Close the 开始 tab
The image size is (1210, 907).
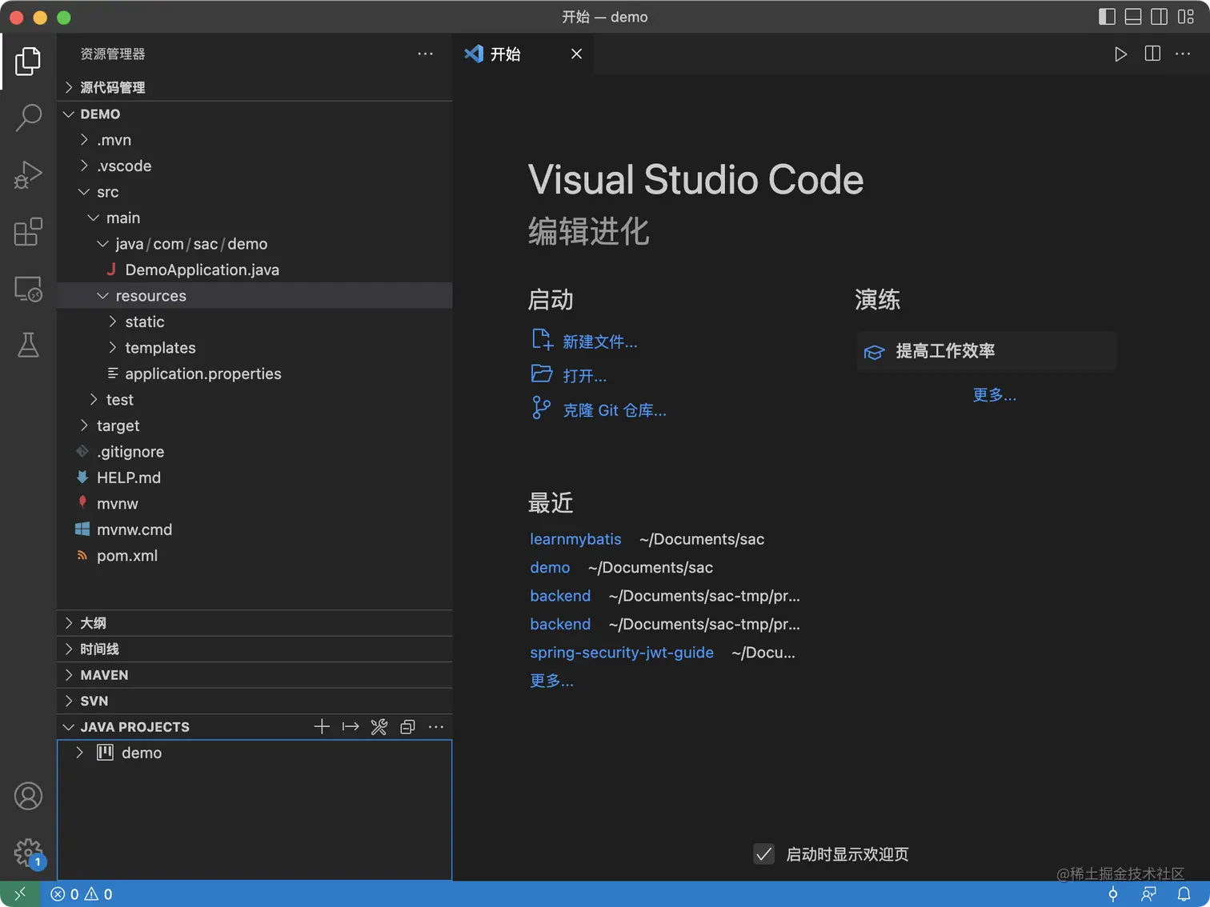(x=576, y=54)
